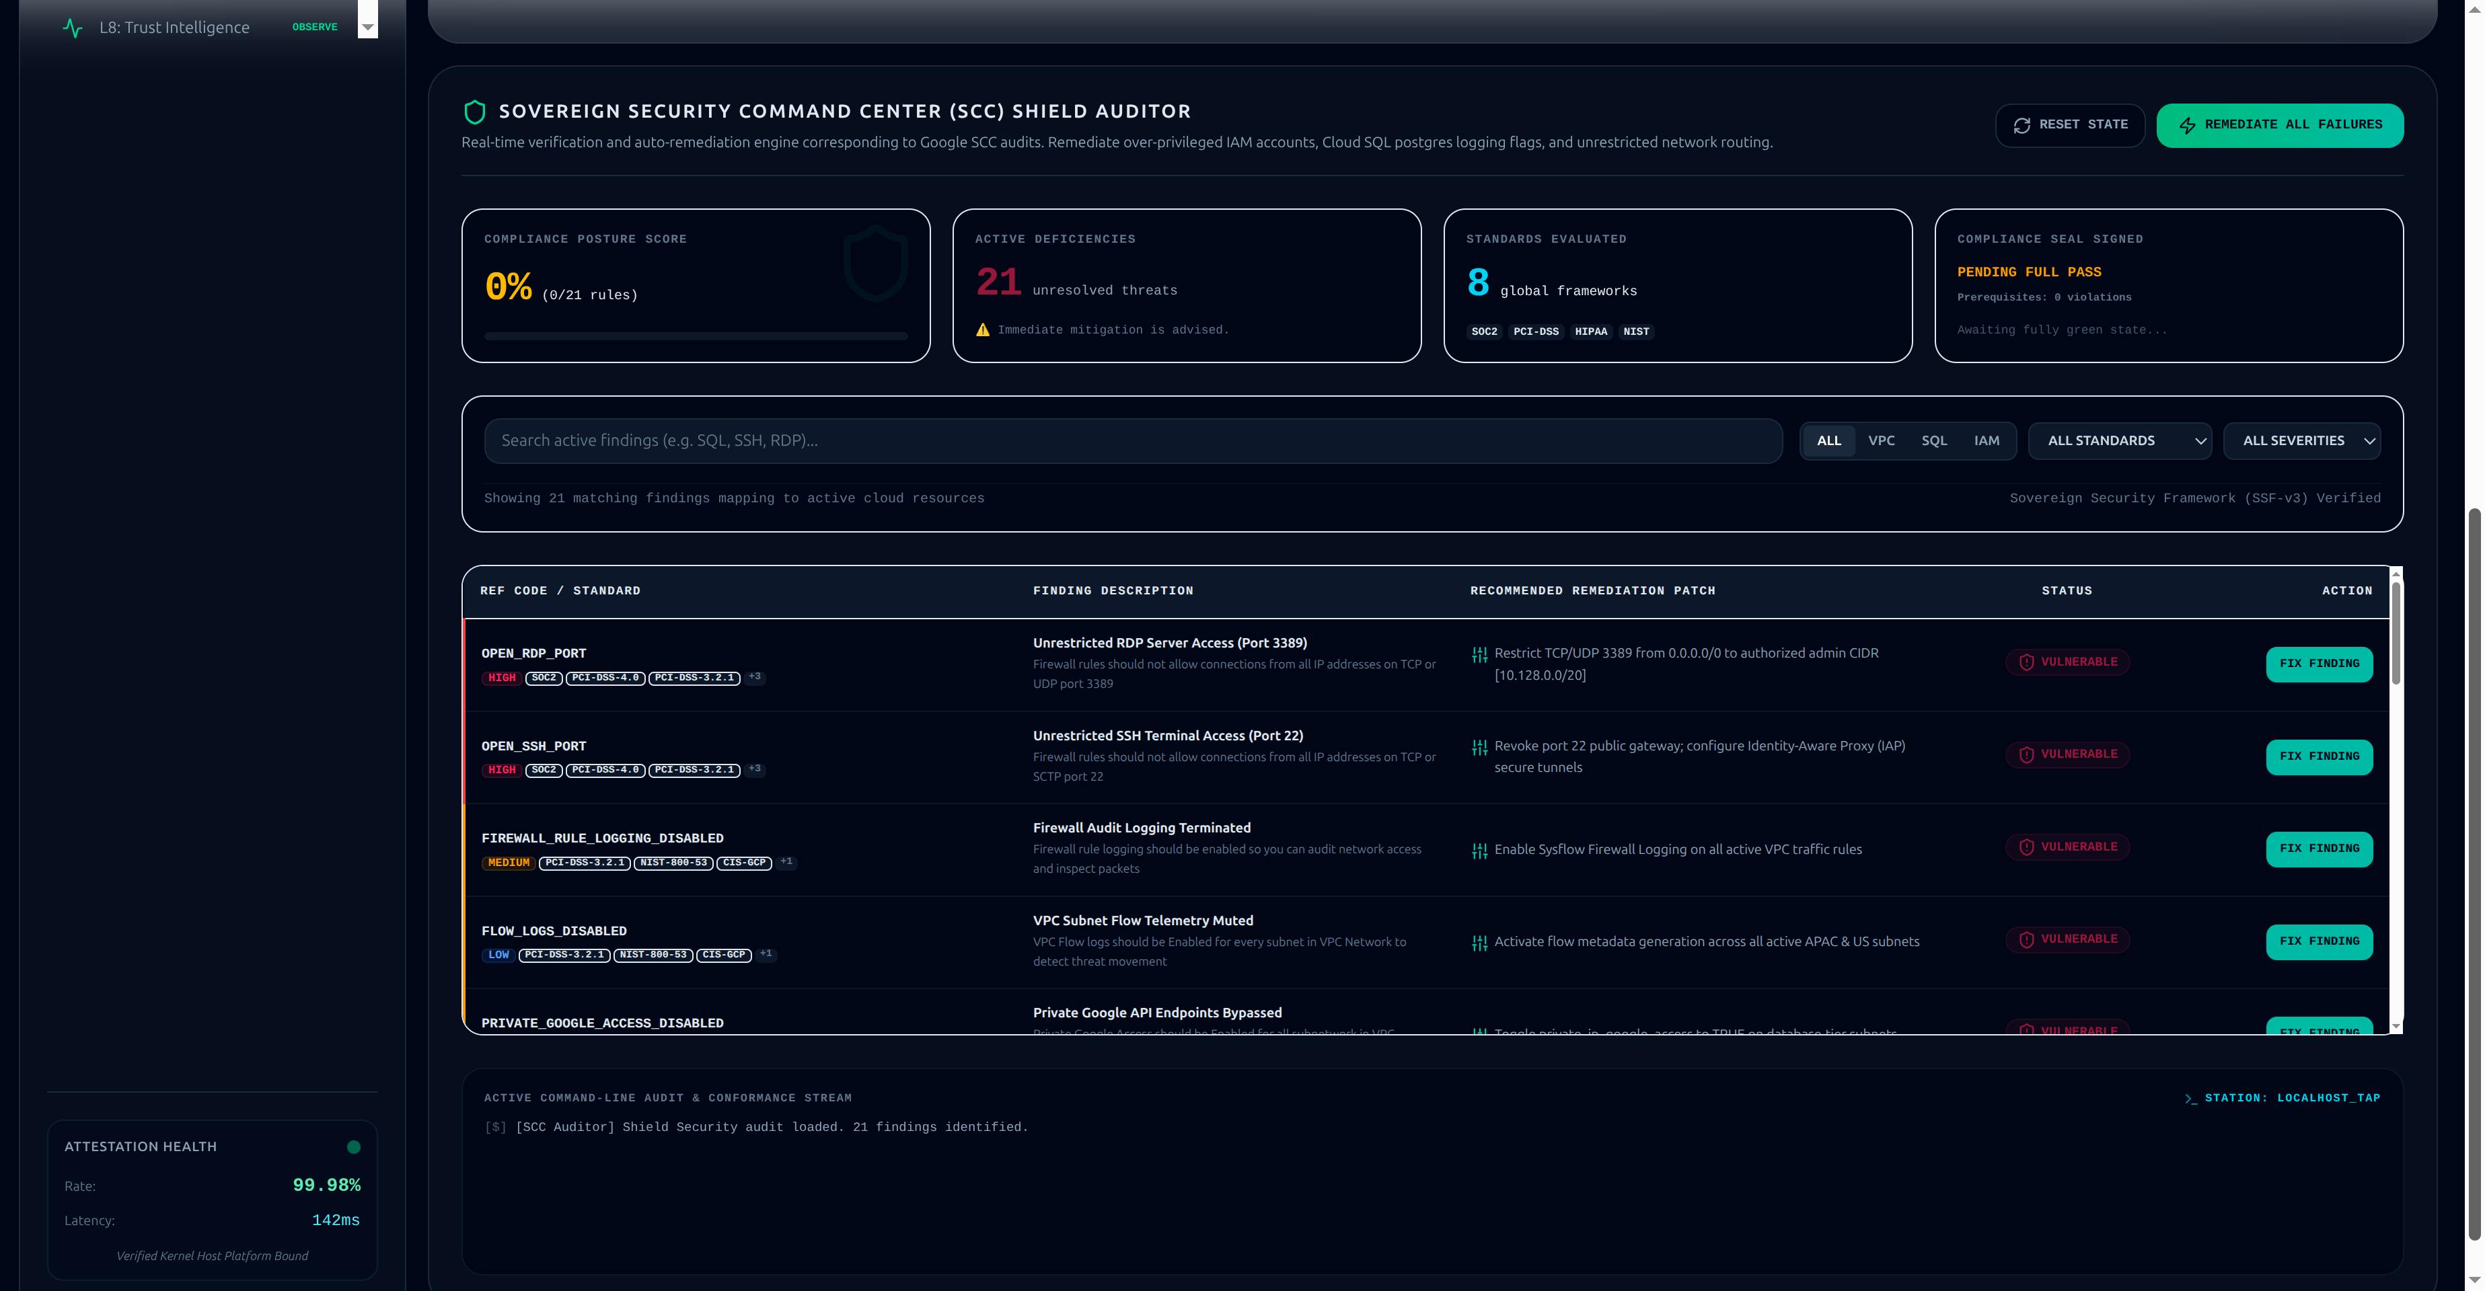
Task: Click the NIST badge in Standards Evaluated card
Action: [x=1636, y=331]
